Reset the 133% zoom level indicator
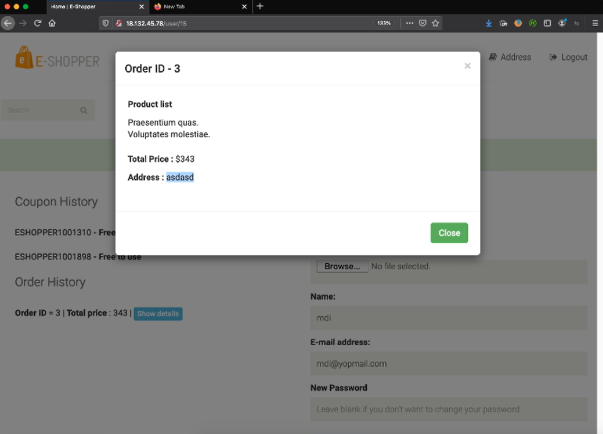This screenshot has width=603, height=434. point(384,23)
